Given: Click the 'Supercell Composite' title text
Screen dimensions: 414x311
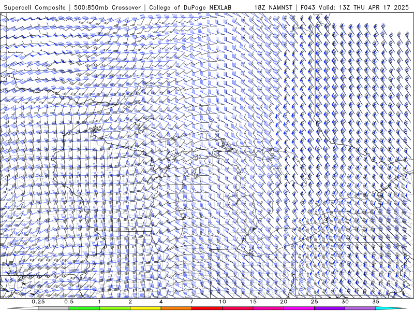Looking at the screenshot, I should [35, 7].
